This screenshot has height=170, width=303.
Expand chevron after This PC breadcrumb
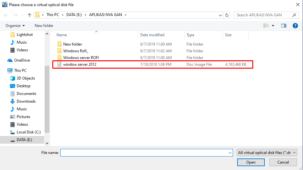[x=63, y=15]
